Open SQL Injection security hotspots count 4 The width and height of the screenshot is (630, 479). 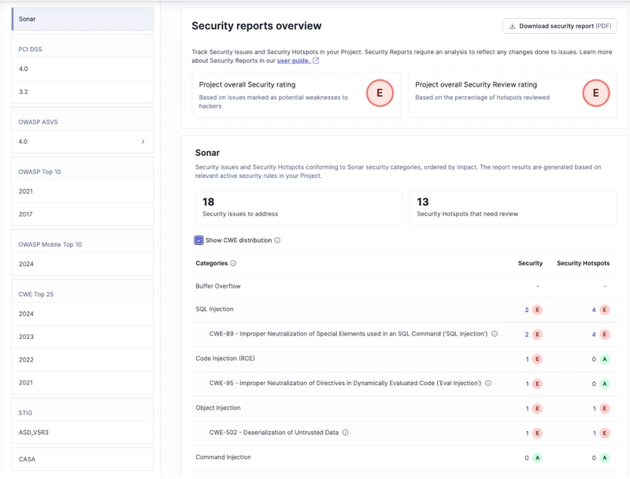pyautogui.click(x=594, y=310)
